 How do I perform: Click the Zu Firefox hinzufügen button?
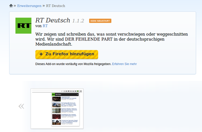coord(67,54)
